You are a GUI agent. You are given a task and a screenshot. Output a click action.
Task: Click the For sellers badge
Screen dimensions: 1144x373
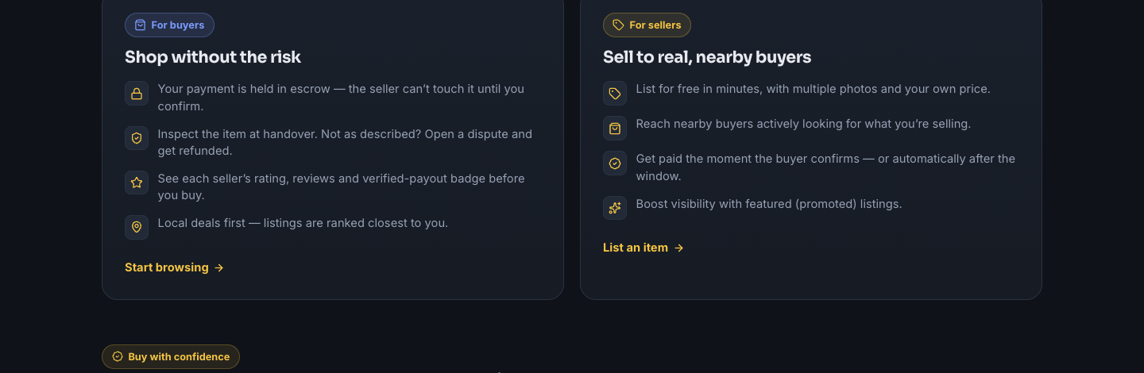(647, 25)
